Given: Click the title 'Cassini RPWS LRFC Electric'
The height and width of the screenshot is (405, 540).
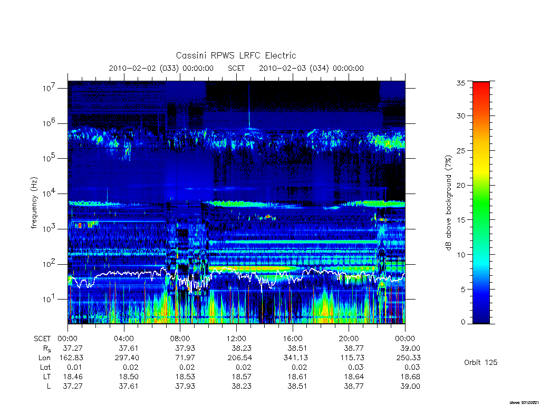Looking at the screenshot, I should pos(236,55).
